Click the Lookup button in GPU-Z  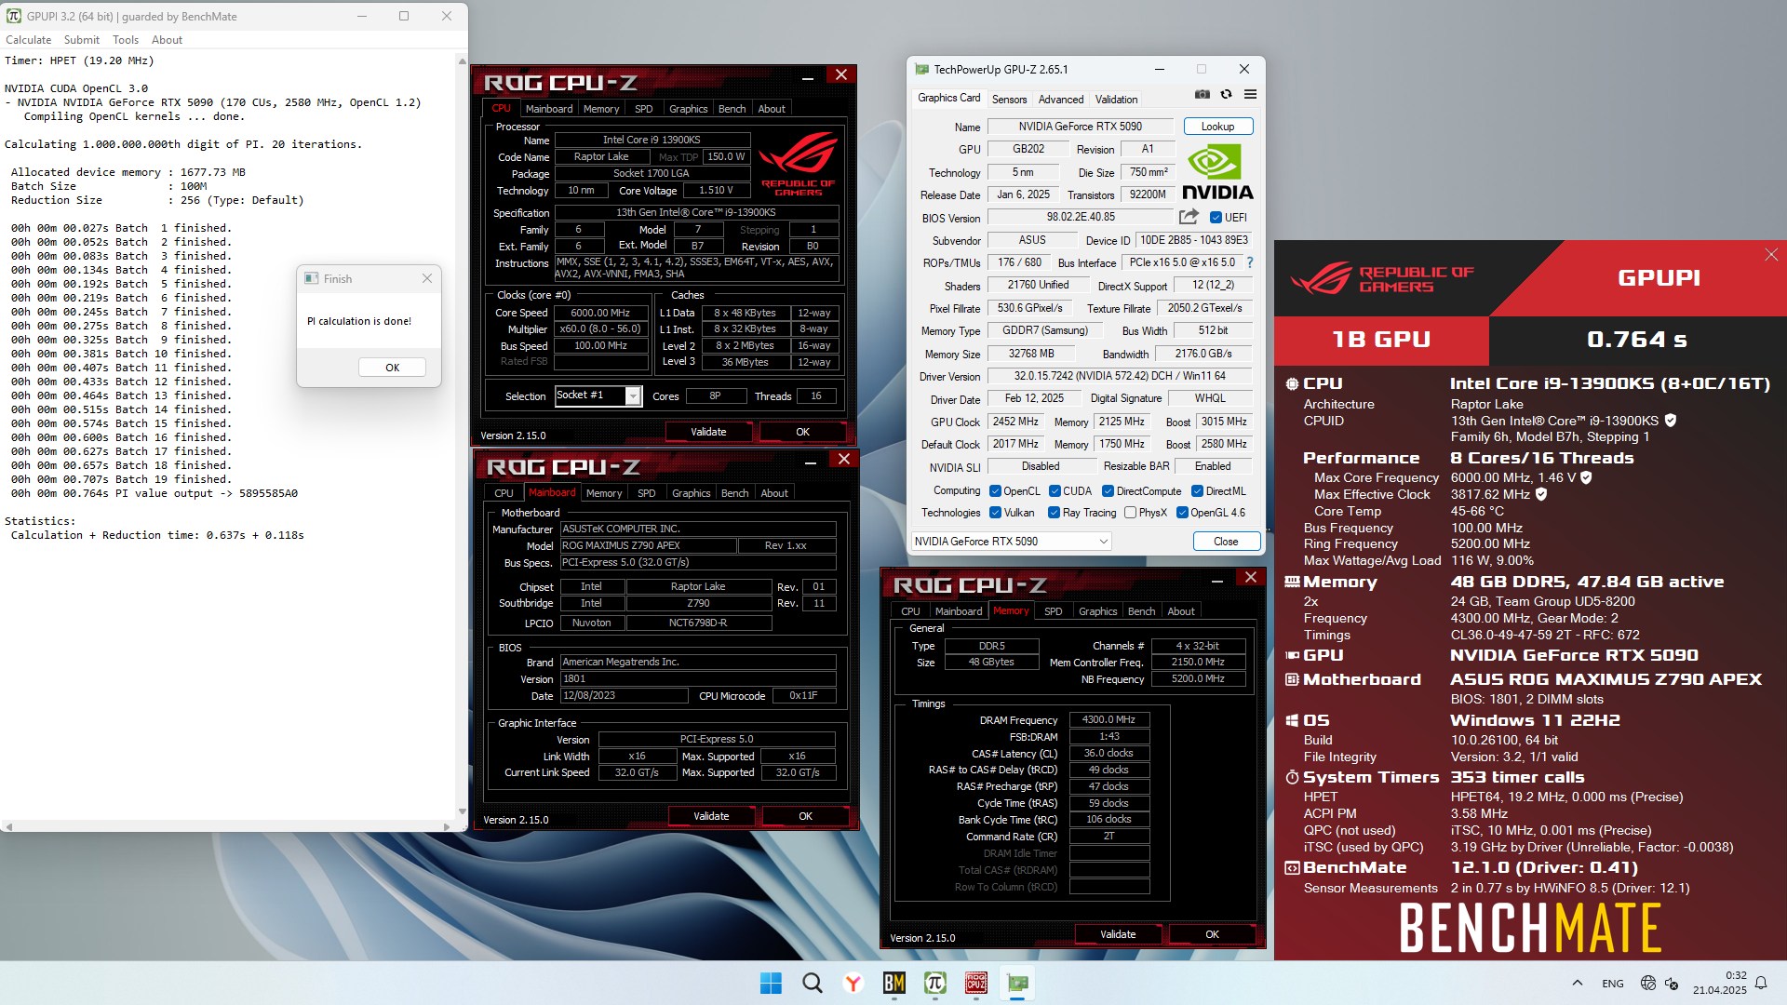pos(1217,127)
